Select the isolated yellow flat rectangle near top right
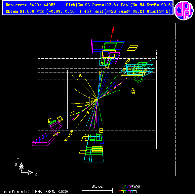This screenshot has height=194, width=195. point(133,48)
